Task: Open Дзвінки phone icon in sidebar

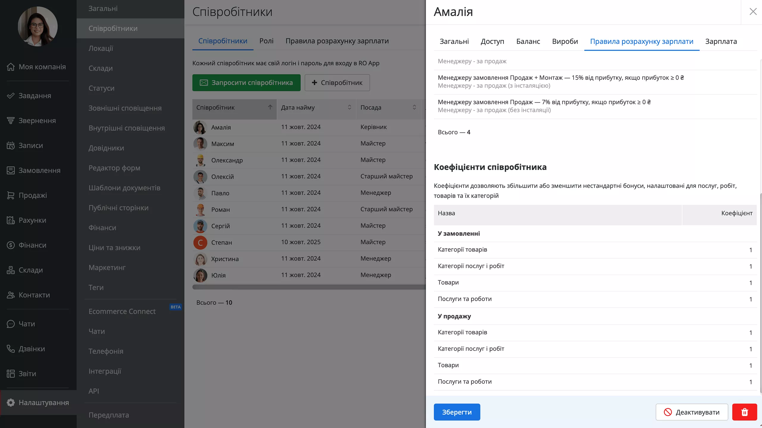Action: point(11,349)
